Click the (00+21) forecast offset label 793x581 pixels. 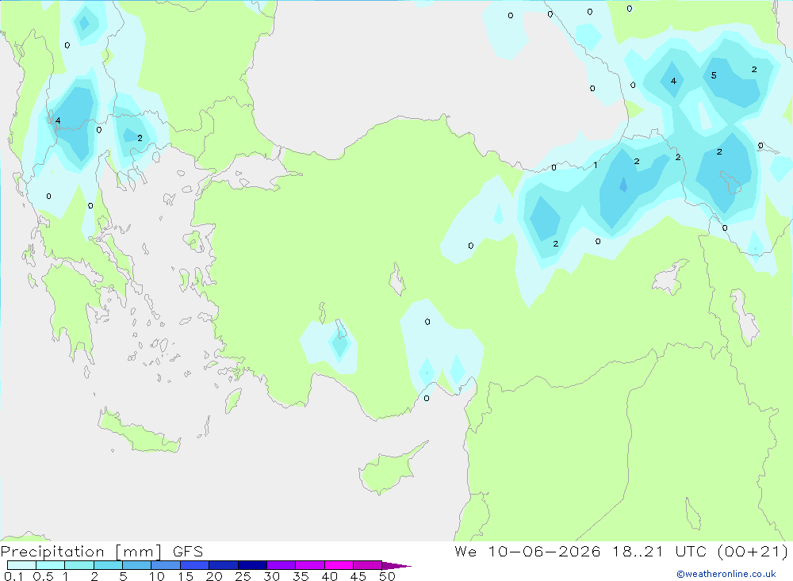click(x=753, y=551)
